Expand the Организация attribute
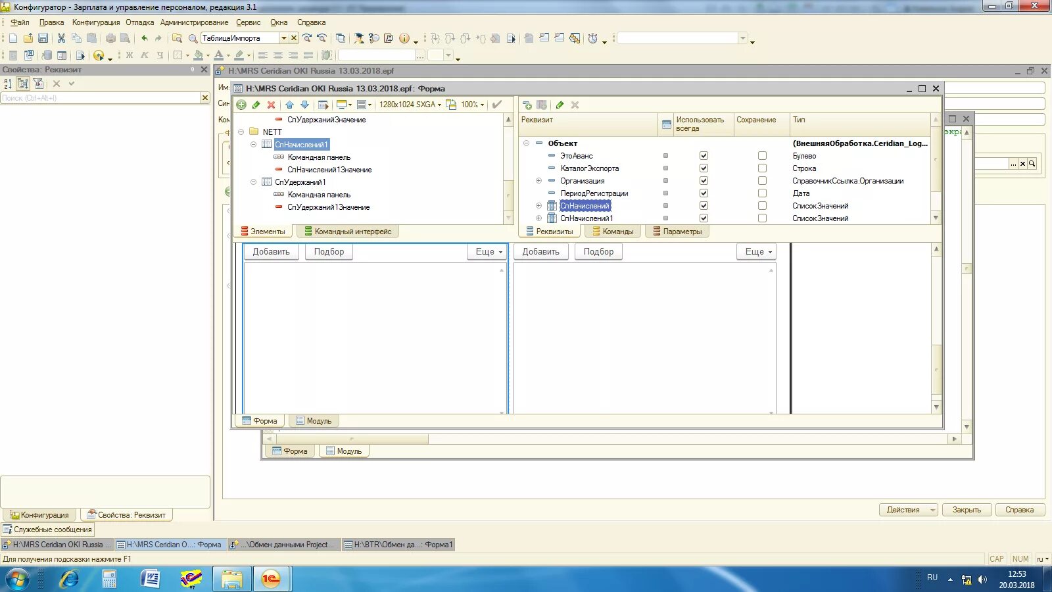This screenshot has height=592, width=1052. (x=538, y=181)
